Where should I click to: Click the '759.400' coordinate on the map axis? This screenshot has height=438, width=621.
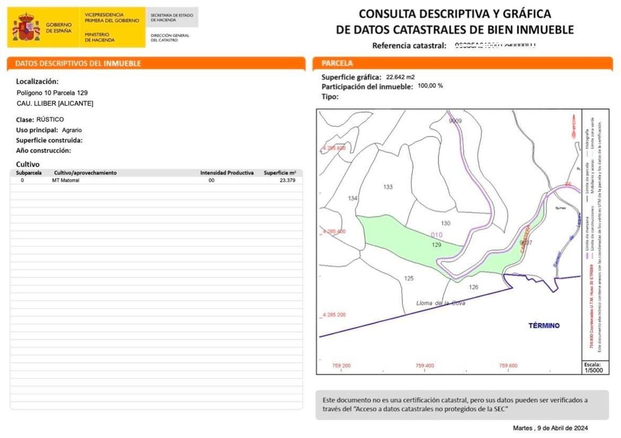click(425, 366)
